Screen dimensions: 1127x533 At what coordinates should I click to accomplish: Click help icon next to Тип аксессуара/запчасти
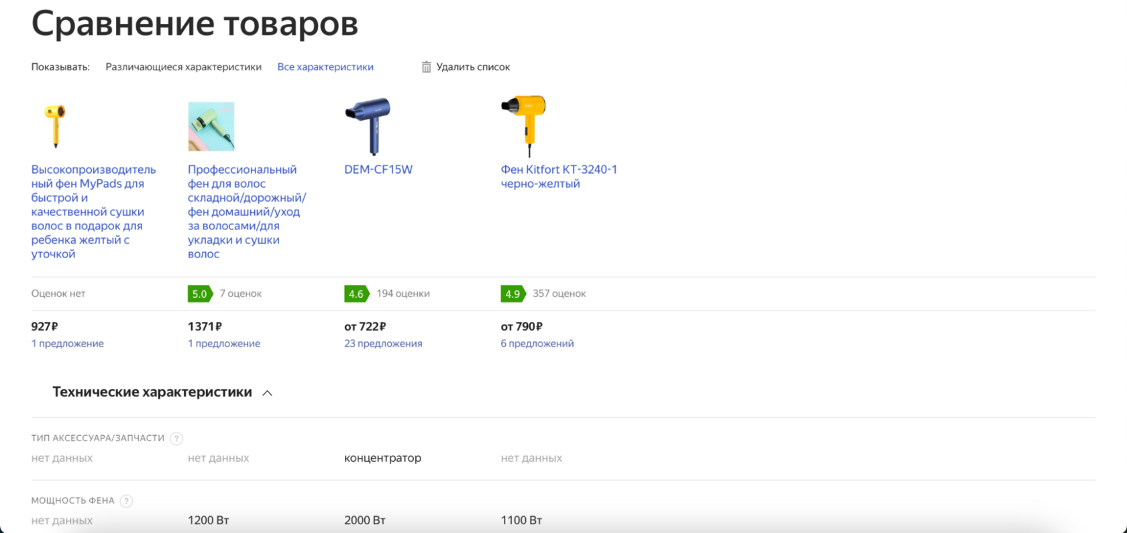tap(176, 438)
